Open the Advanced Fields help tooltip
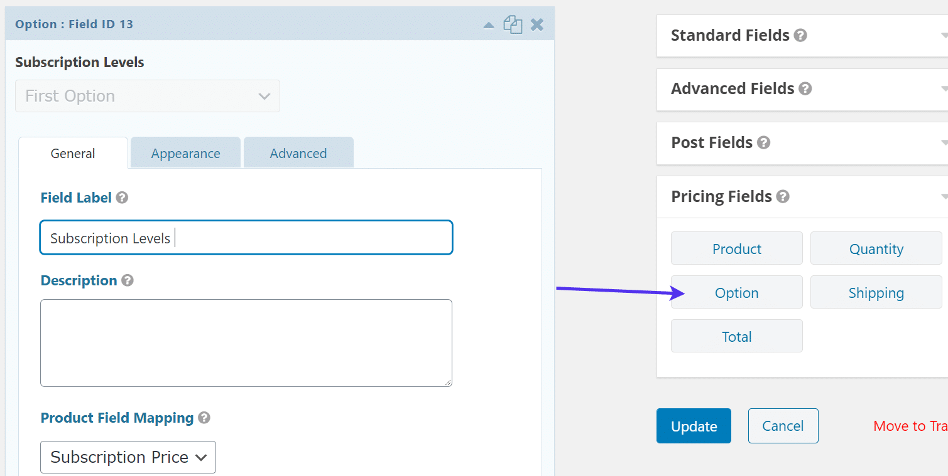This screenshot has height=476, width=948. (x=805, y=89)
